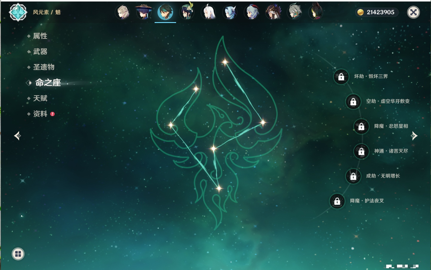The height and width of the screenshot is (270, 431).
Task: Go to the 天赋 talents tab
Action: click(x=40, y=98)
